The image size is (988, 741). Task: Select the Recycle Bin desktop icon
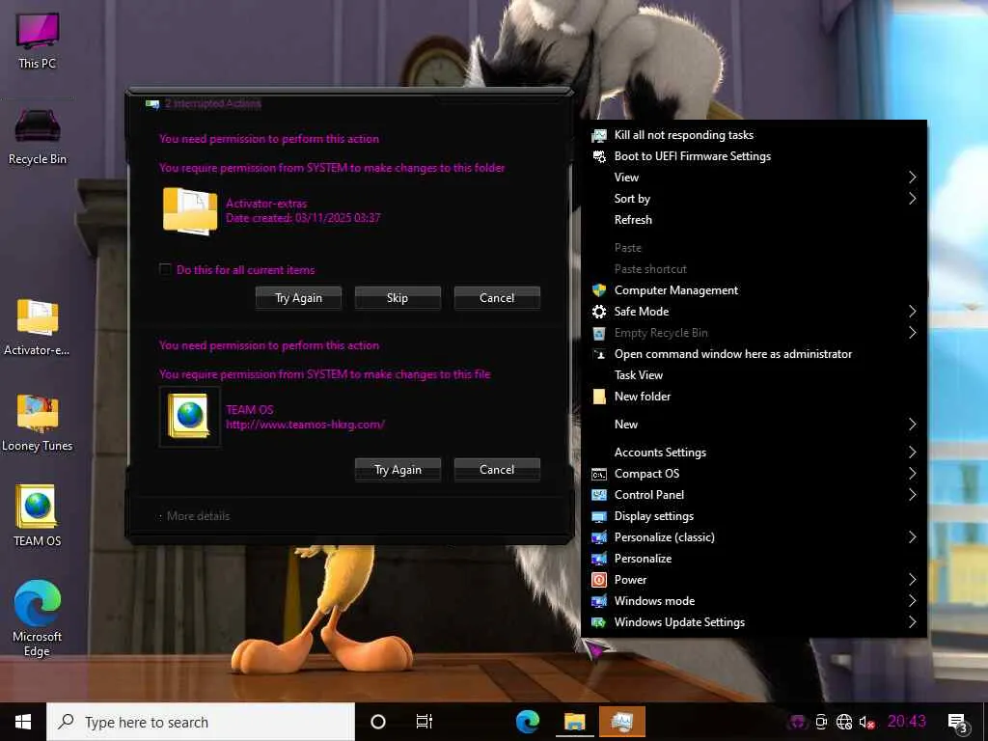(38, 137)
